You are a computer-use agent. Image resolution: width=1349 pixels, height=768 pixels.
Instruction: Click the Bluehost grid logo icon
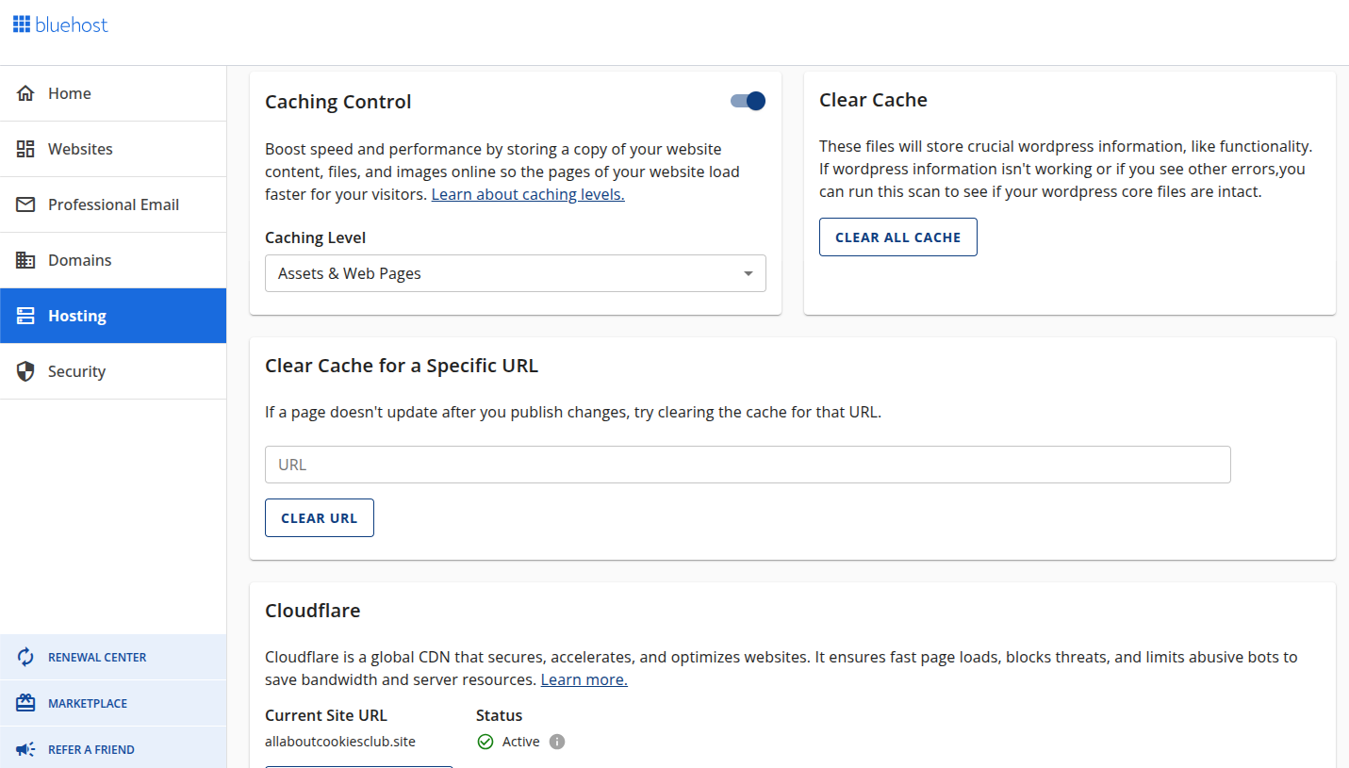click(22, 25)
